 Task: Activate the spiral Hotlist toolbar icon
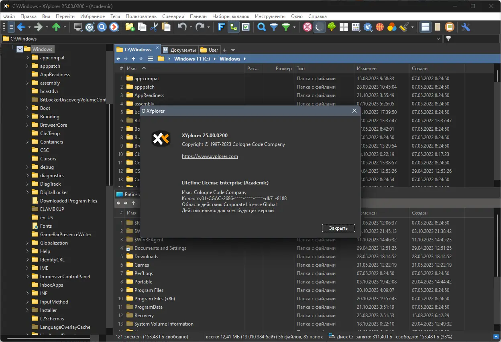(x=307, y=27)
